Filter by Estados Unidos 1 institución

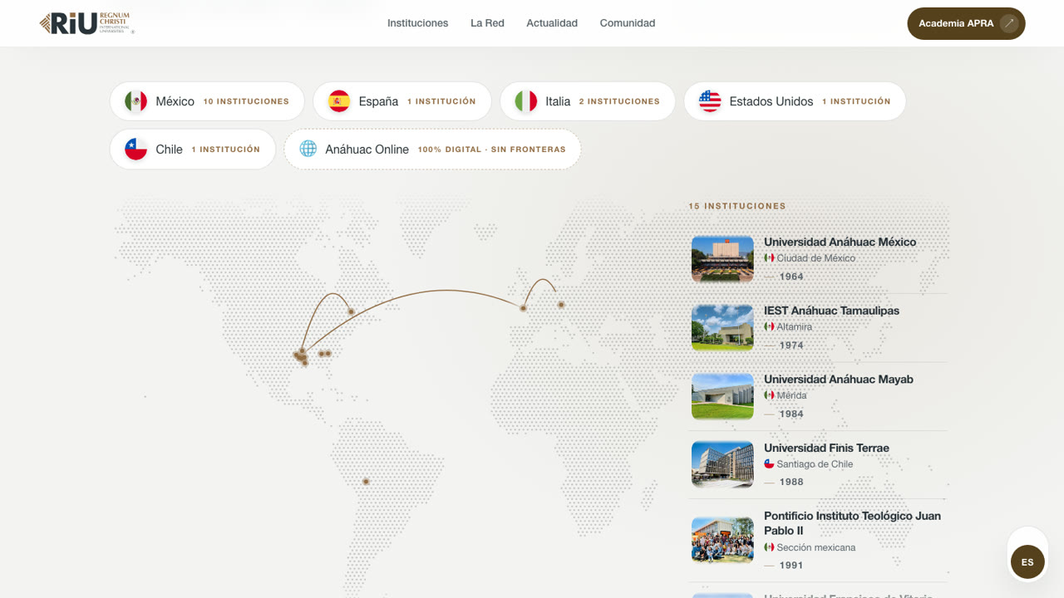tap(795, 101)
